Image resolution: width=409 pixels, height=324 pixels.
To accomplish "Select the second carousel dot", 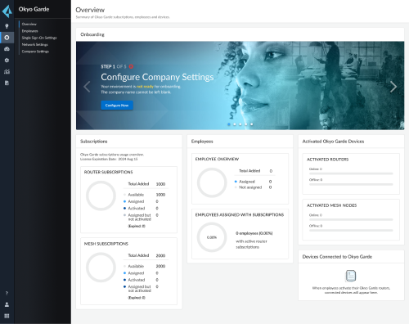I will click(x=235, y=124).
